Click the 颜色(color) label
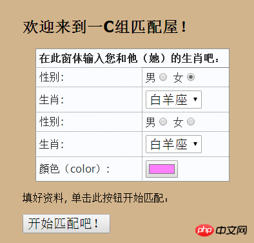 74,169
